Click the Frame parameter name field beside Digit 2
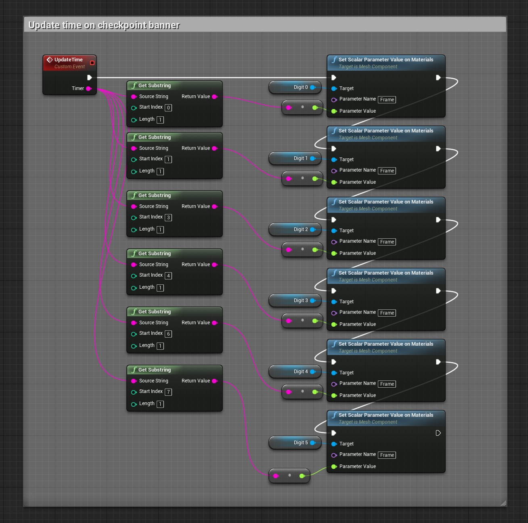 [387, 242]
